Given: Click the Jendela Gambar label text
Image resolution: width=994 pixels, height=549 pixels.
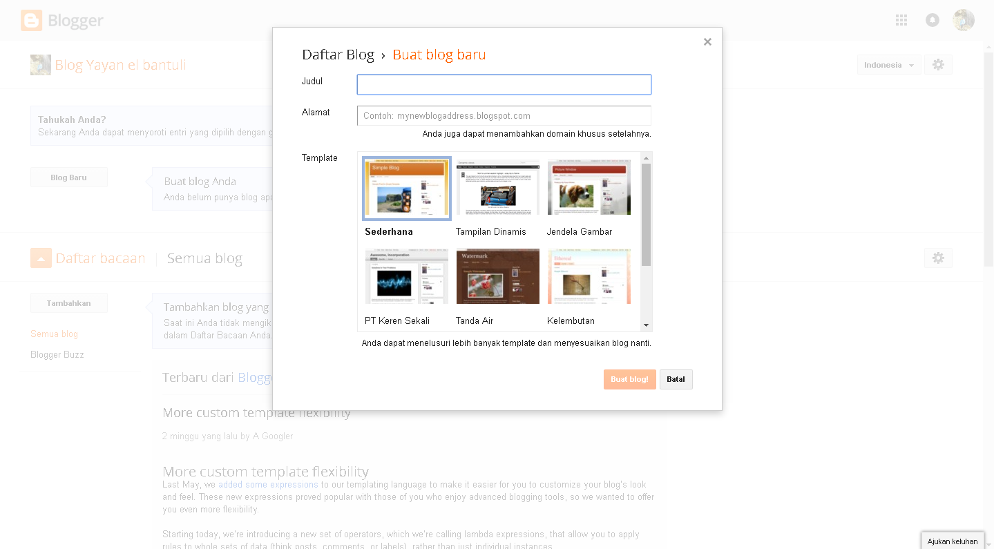Looking at the screenshot, I should point(580,232).
